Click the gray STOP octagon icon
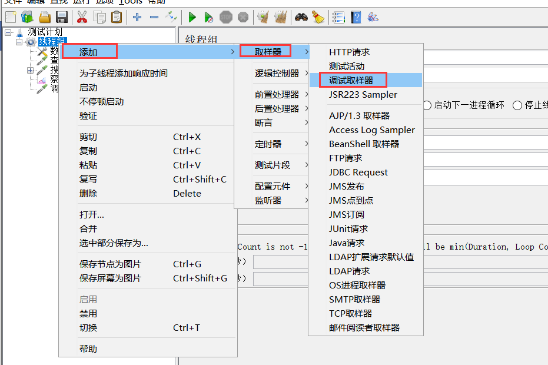Screen dimensions: 548x365 (226, 17)
